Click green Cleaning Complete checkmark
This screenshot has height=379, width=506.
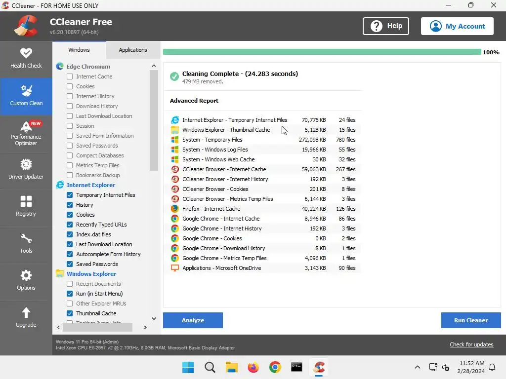(174, 76)
